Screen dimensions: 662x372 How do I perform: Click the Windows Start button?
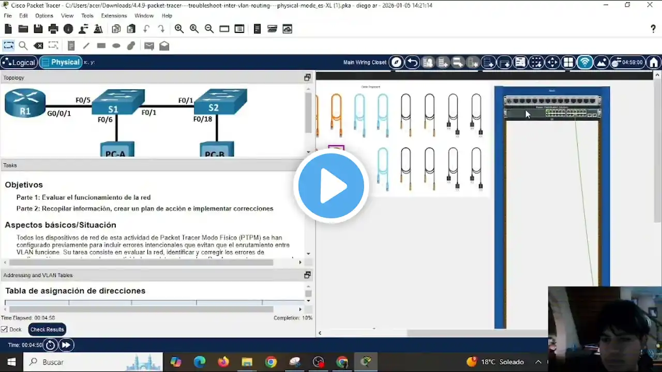coord(11,362)
